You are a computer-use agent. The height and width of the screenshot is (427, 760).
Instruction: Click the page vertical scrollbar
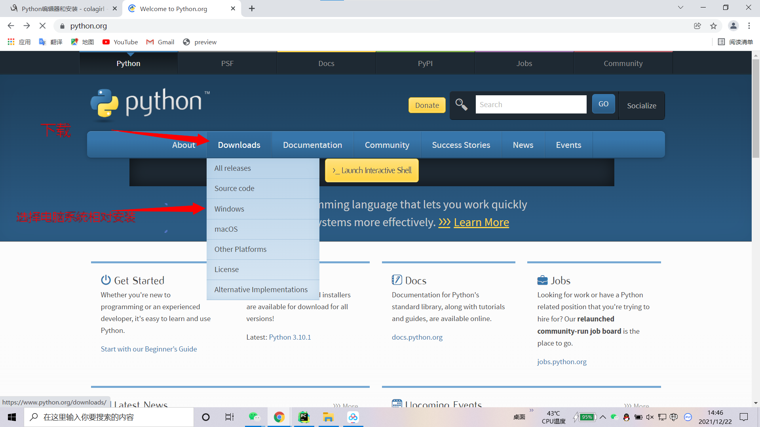click(756, 109)
